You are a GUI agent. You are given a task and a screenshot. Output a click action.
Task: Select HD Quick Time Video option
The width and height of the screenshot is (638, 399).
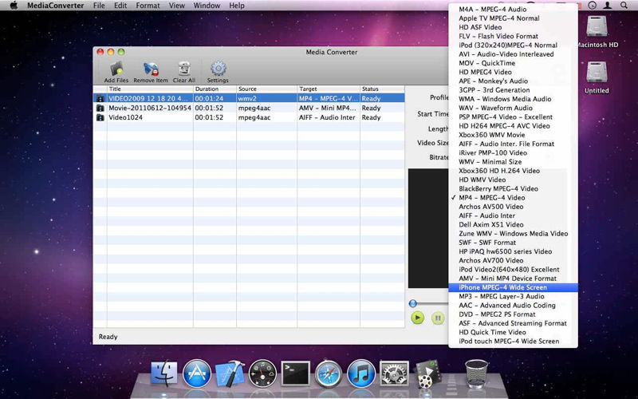513,332
